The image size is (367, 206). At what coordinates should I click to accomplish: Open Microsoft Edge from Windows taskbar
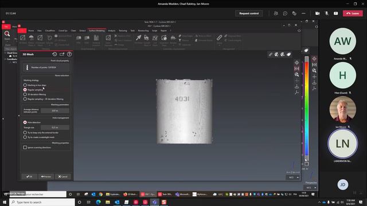[98, 202]
